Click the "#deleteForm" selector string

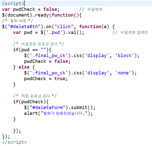[47, 108]
